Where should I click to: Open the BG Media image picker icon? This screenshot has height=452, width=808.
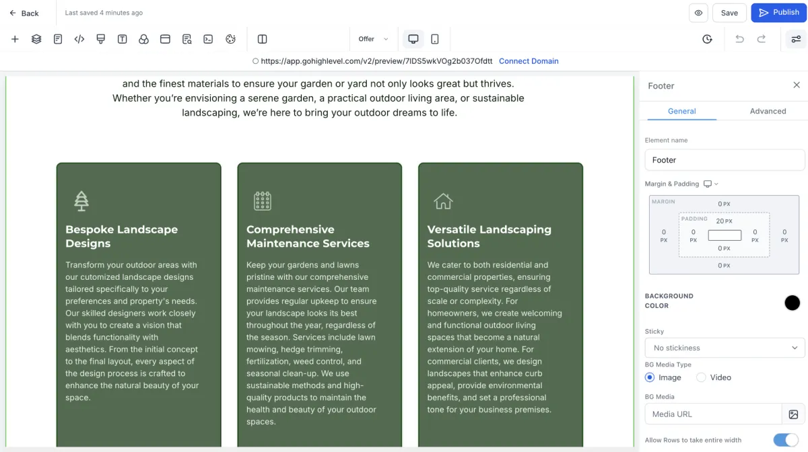[x=793, y=414]
